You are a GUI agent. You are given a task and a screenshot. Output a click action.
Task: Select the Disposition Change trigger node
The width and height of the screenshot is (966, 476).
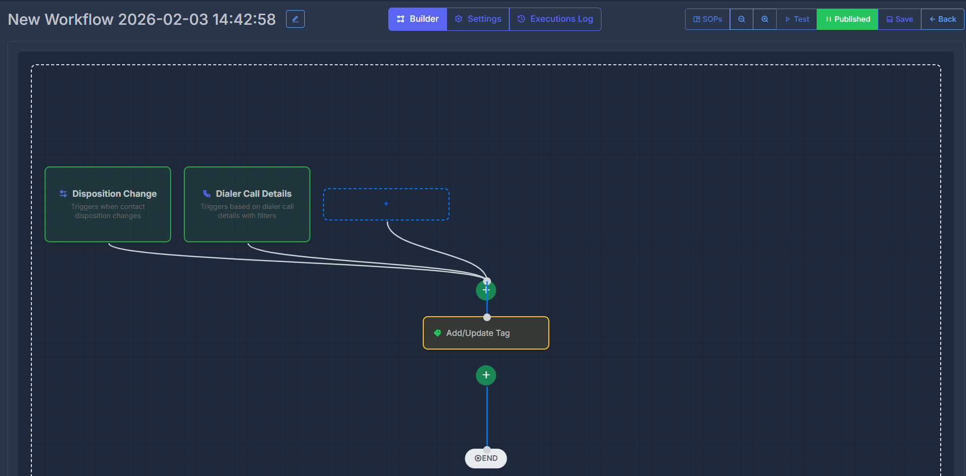point(107,204)
